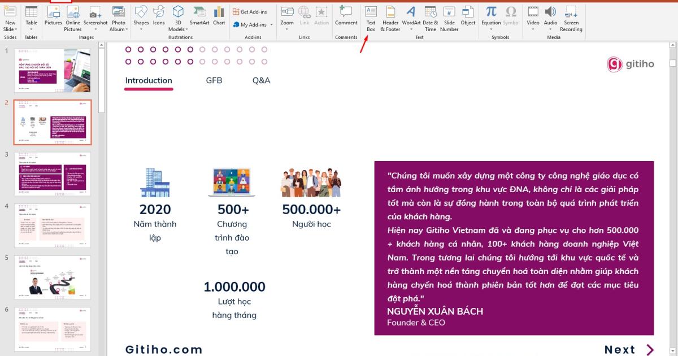Insert a Chart
Image resolution: width=678 pixels, height=356 pixels.
pyautogui.click(x=219, y=15)
